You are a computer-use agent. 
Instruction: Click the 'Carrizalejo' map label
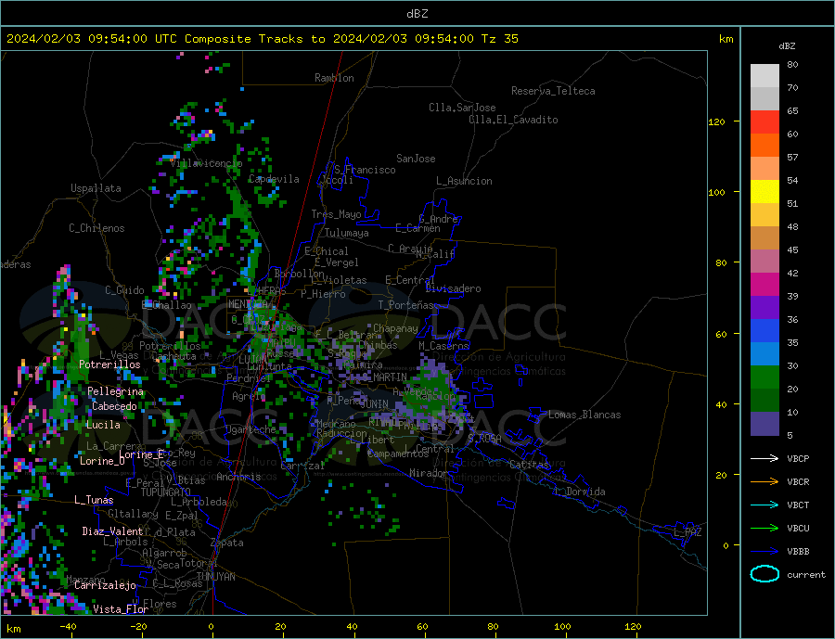(105, 585)
